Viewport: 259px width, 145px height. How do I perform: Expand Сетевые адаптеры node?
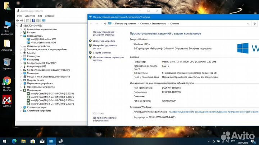pos(21,107)
